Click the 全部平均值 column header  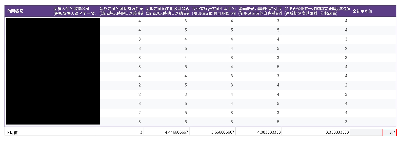tap(373, 11)
